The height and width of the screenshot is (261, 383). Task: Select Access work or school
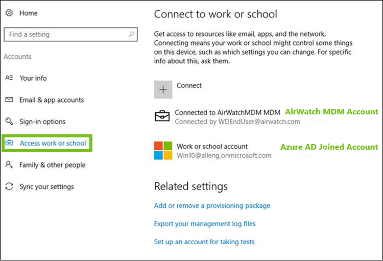tap(53, 143)
